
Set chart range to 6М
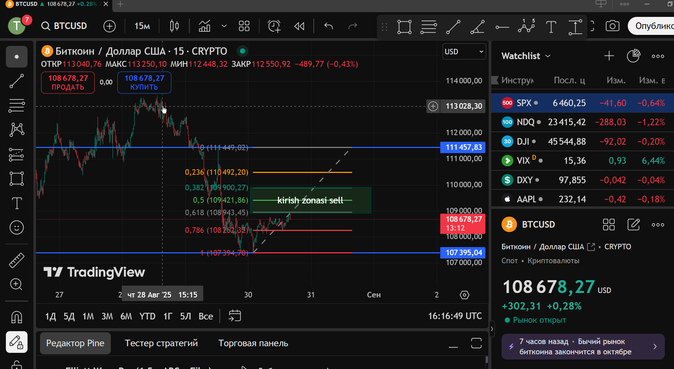126,316
